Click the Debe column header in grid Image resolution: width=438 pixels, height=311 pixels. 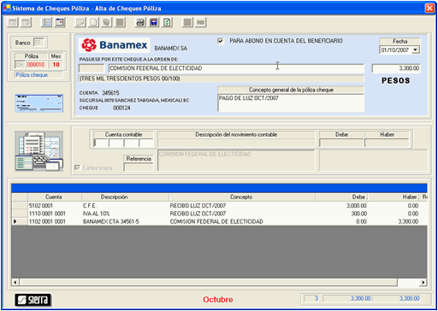click(341, 197)
